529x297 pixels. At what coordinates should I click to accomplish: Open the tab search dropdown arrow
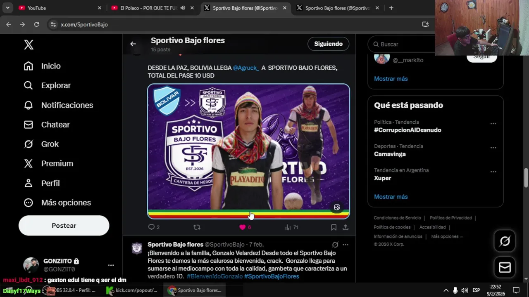[x=7, y=8]
